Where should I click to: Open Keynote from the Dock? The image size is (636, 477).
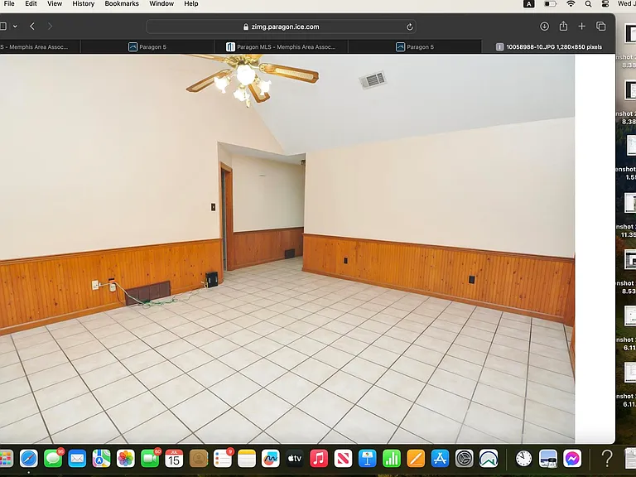(368, 459)
